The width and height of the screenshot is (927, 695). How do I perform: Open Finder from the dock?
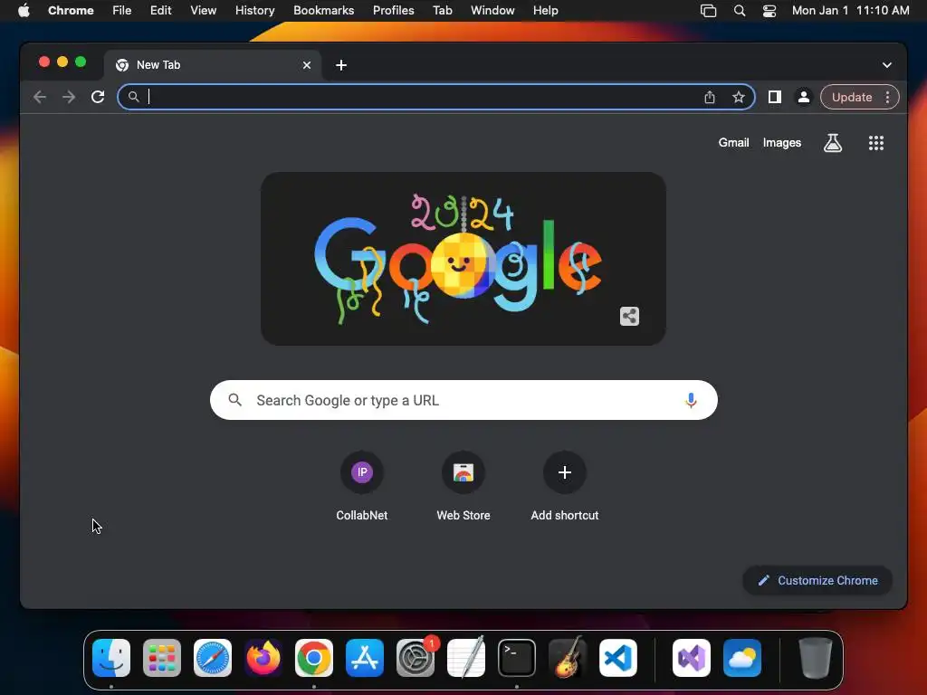click(x=111, y=658)
